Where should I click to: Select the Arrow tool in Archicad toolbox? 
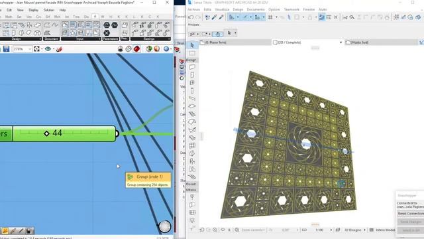tap(192, 45)
